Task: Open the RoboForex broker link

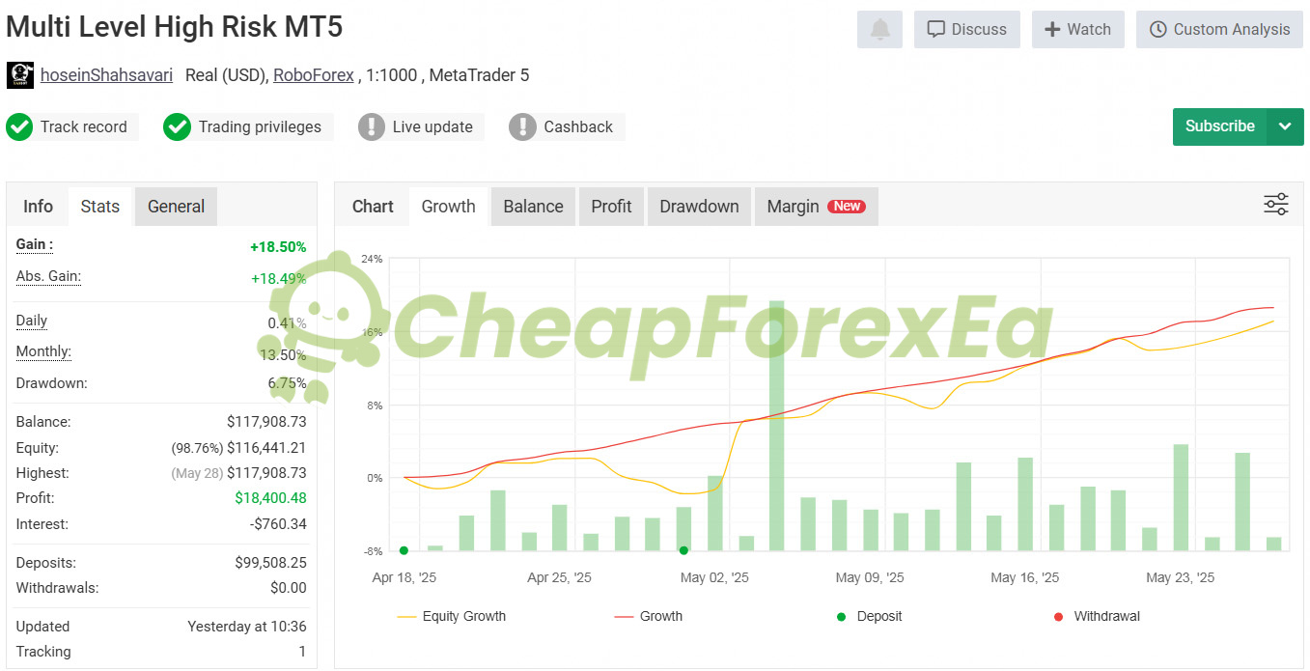Action: click(314, 75)
